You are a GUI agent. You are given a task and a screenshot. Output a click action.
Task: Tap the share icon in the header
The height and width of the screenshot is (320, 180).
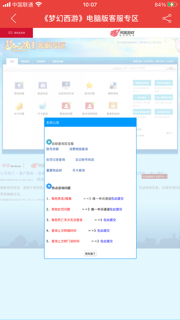(167, 18)
